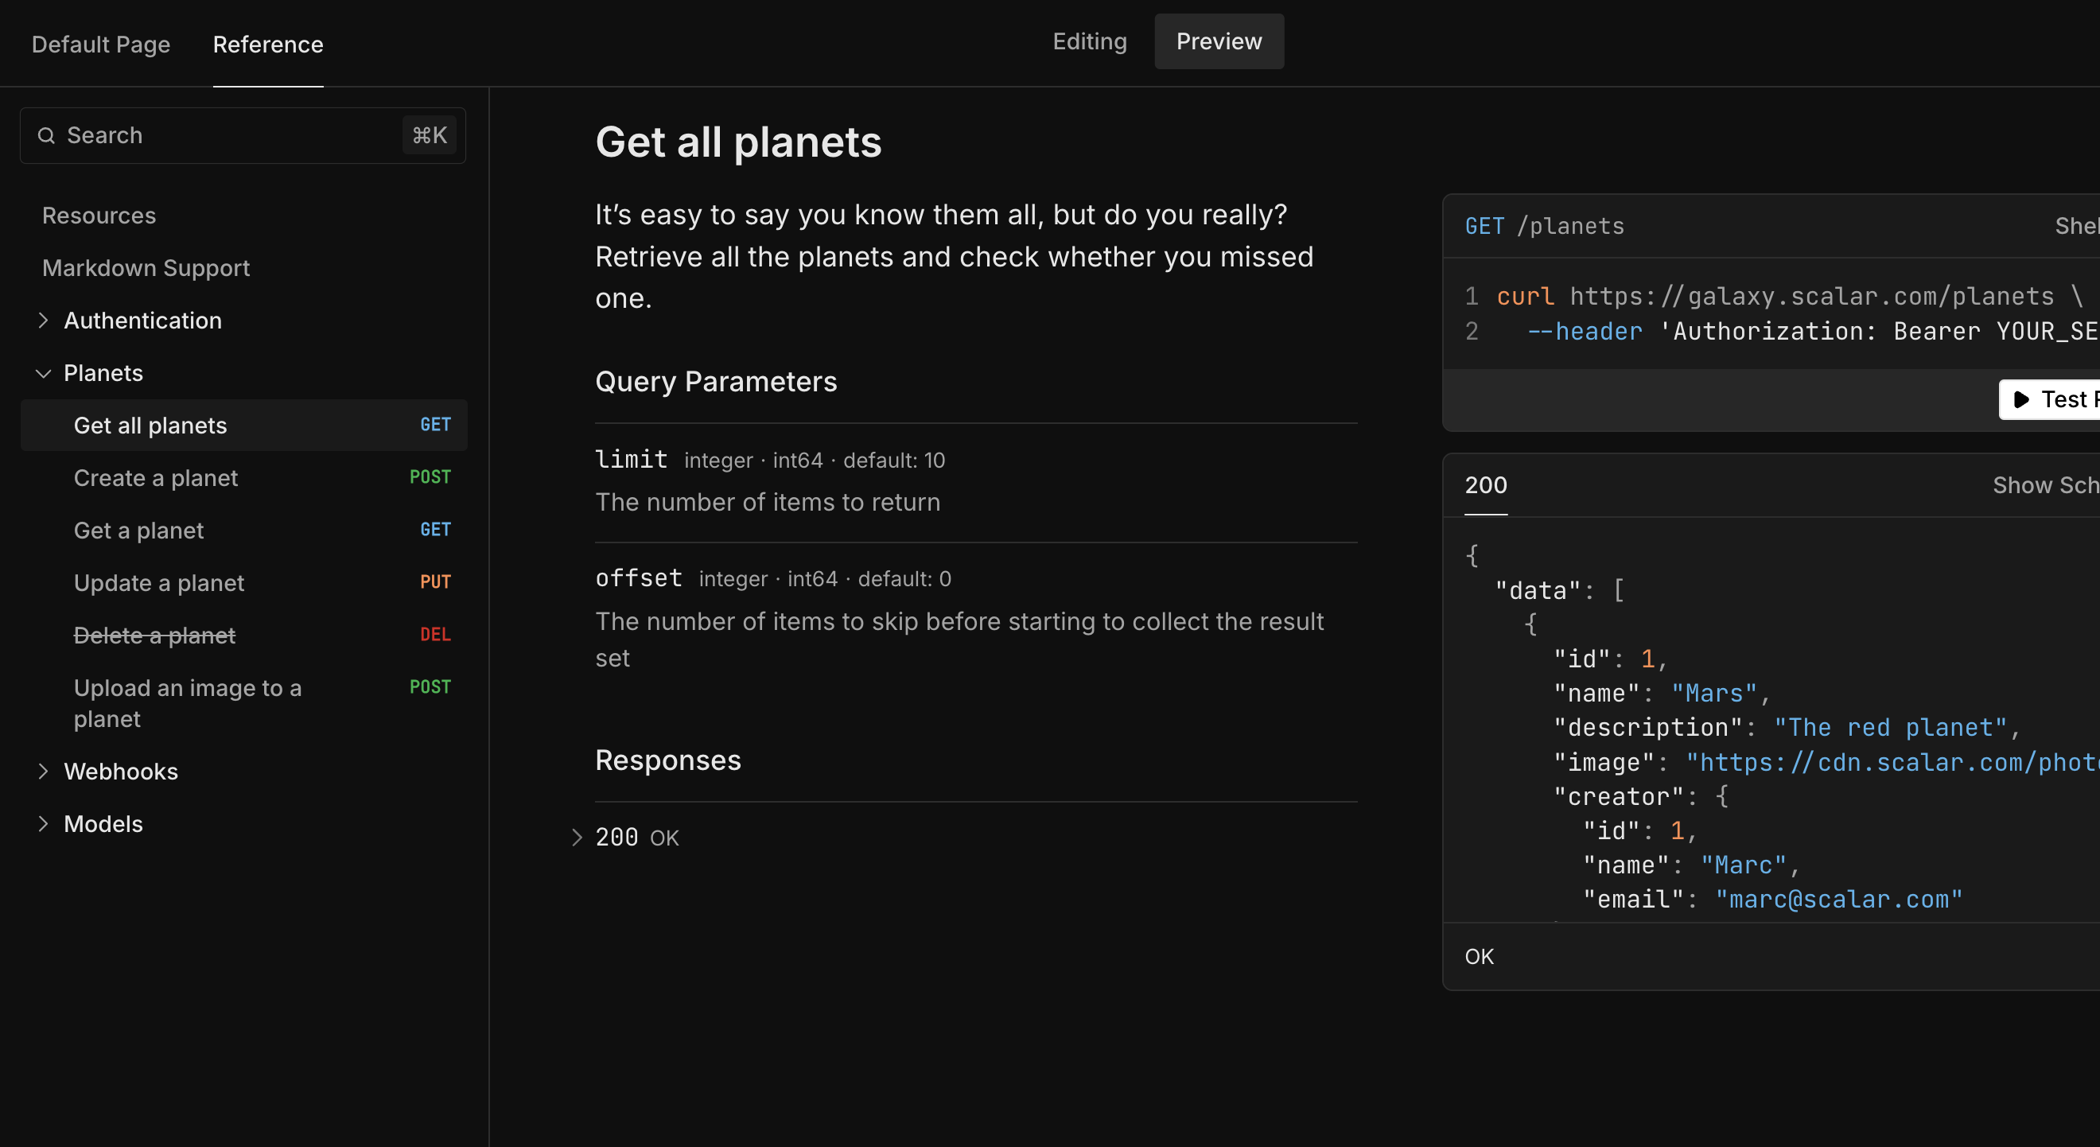Switch to Editing mode
This screenshot has width=2100, height=1147.
coord(1090,41)
